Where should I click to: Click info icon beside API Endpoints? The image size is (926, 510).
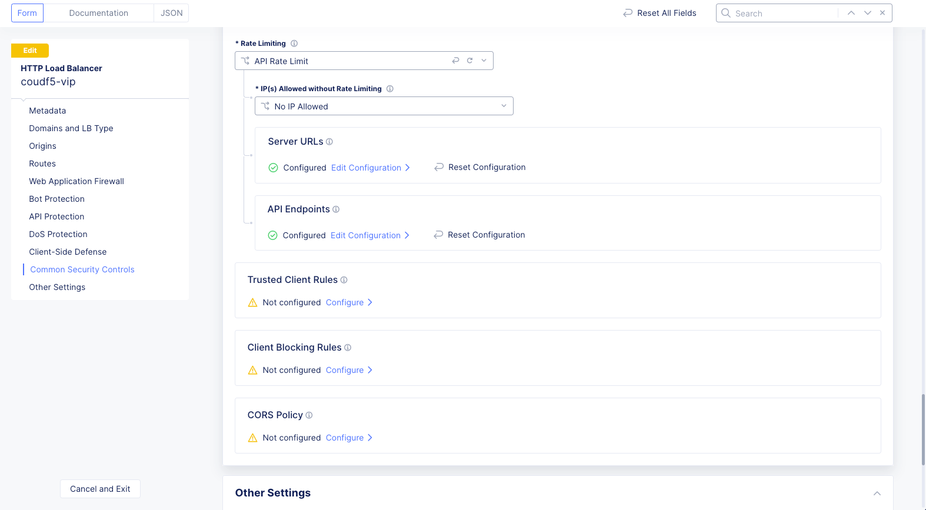336,209
